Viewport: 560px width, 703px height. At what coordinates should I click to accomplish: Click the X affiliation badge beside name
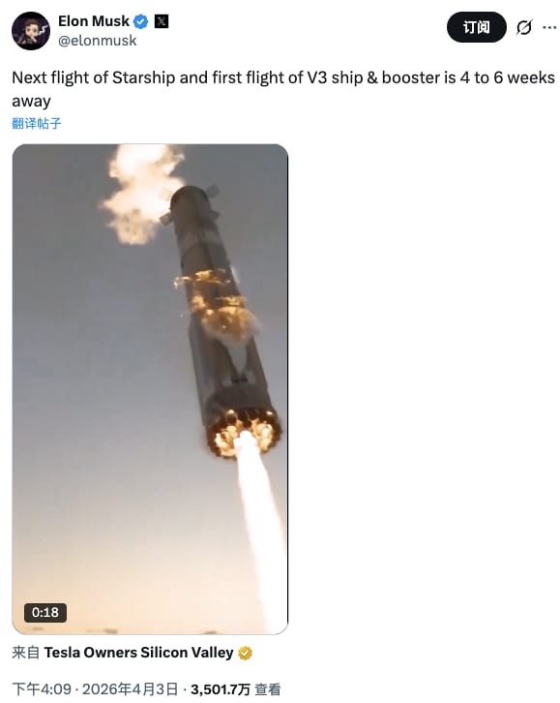162,21
